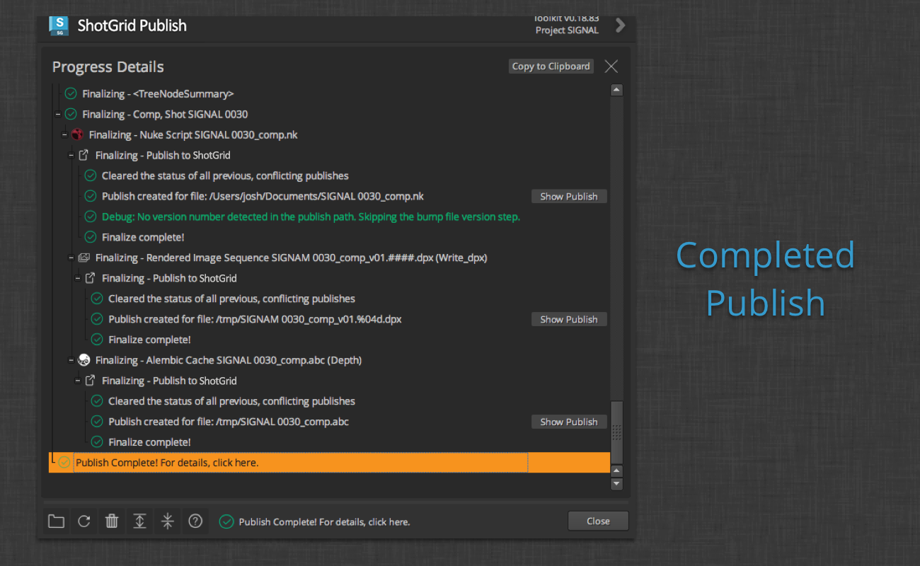
Task: Select Cleared the status row under the Alembic Cache publish
Action: click(231, 401)
